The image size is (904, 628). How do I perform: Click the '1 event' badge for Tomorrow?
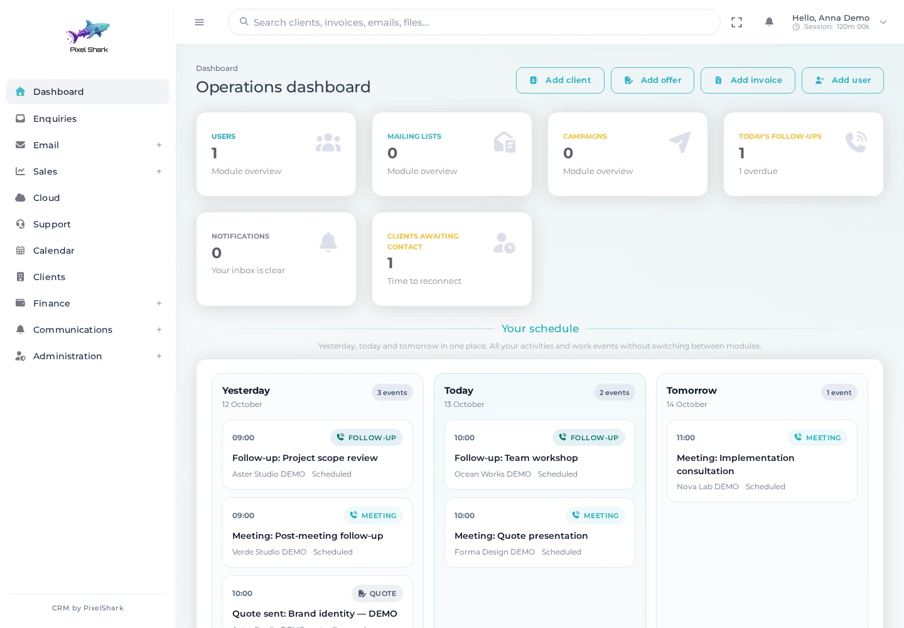pos(839,392)
